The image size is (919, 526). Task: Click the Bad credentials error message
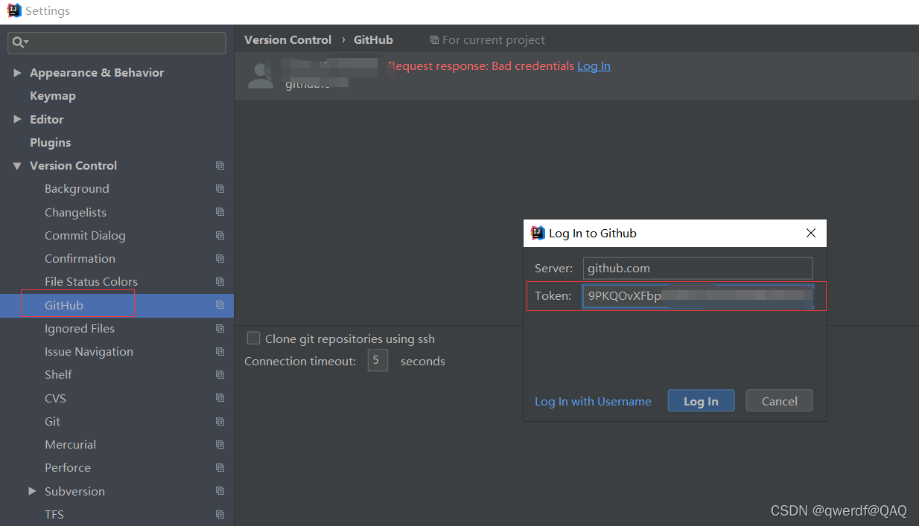(481, 66)
